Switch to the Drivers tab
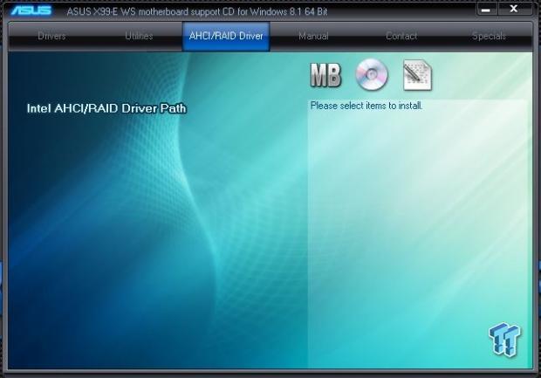This screenshot has width=541, height=378. (x=51, y=36)
